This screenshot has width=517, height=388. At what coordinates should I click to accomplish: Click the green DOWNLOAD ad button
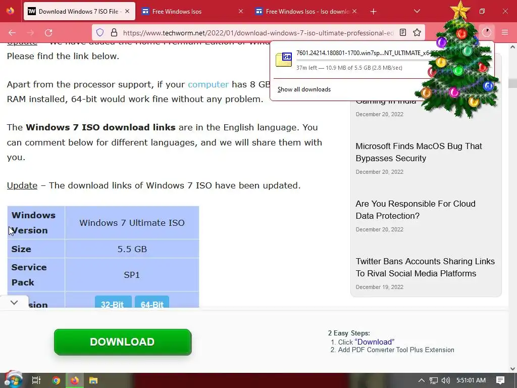tap(123, 342)
